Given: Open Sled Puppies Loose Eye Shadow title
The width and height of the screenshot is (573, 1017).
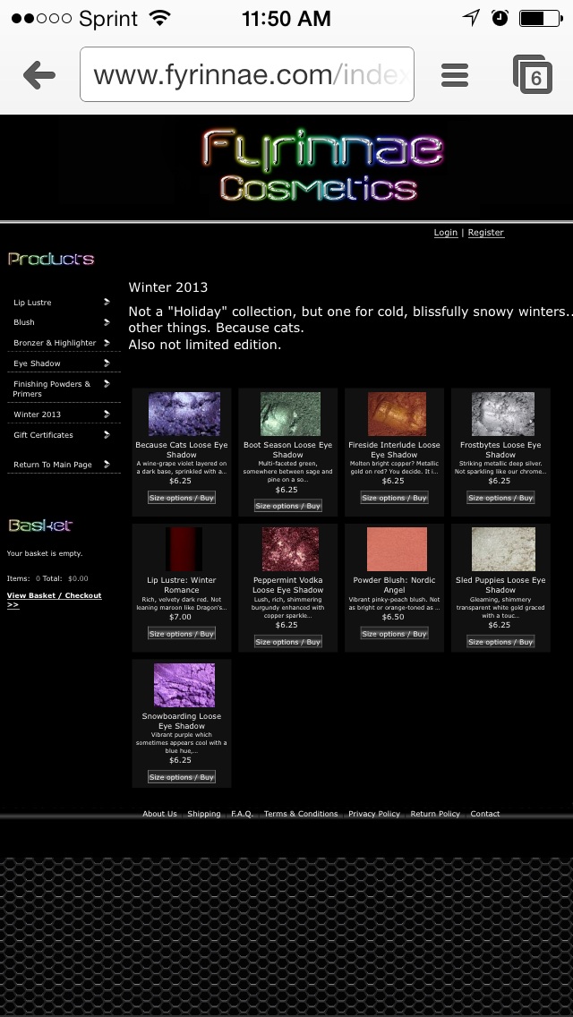Looking at the screenshot, I should 501,585.
